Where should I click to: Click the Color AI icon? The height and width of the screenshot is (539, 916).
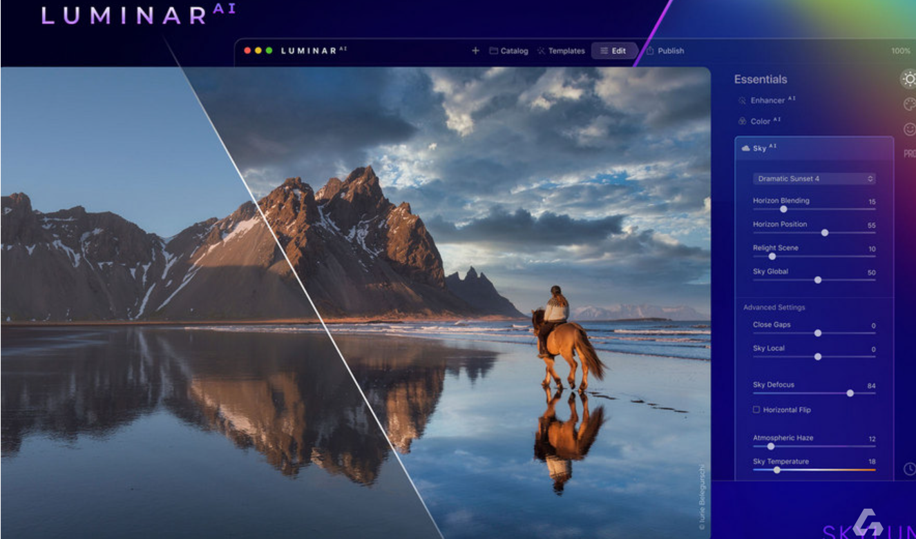point(742,121)
